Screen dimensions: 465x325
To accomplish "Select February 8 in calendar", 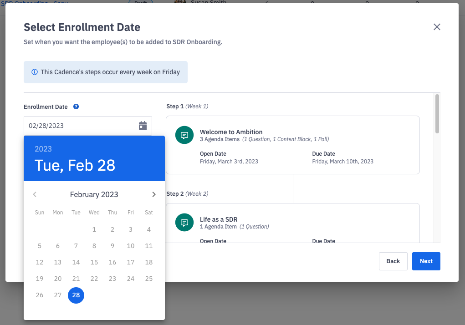I will [94, 246].
